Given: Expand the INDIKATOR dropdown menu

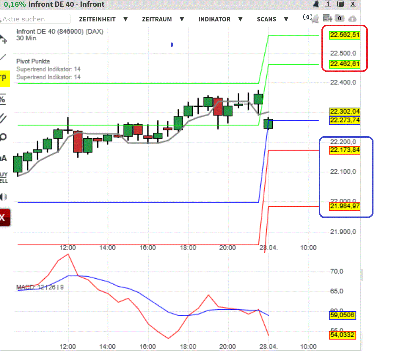Looking at the screenshot, I should tap(220, 19).
